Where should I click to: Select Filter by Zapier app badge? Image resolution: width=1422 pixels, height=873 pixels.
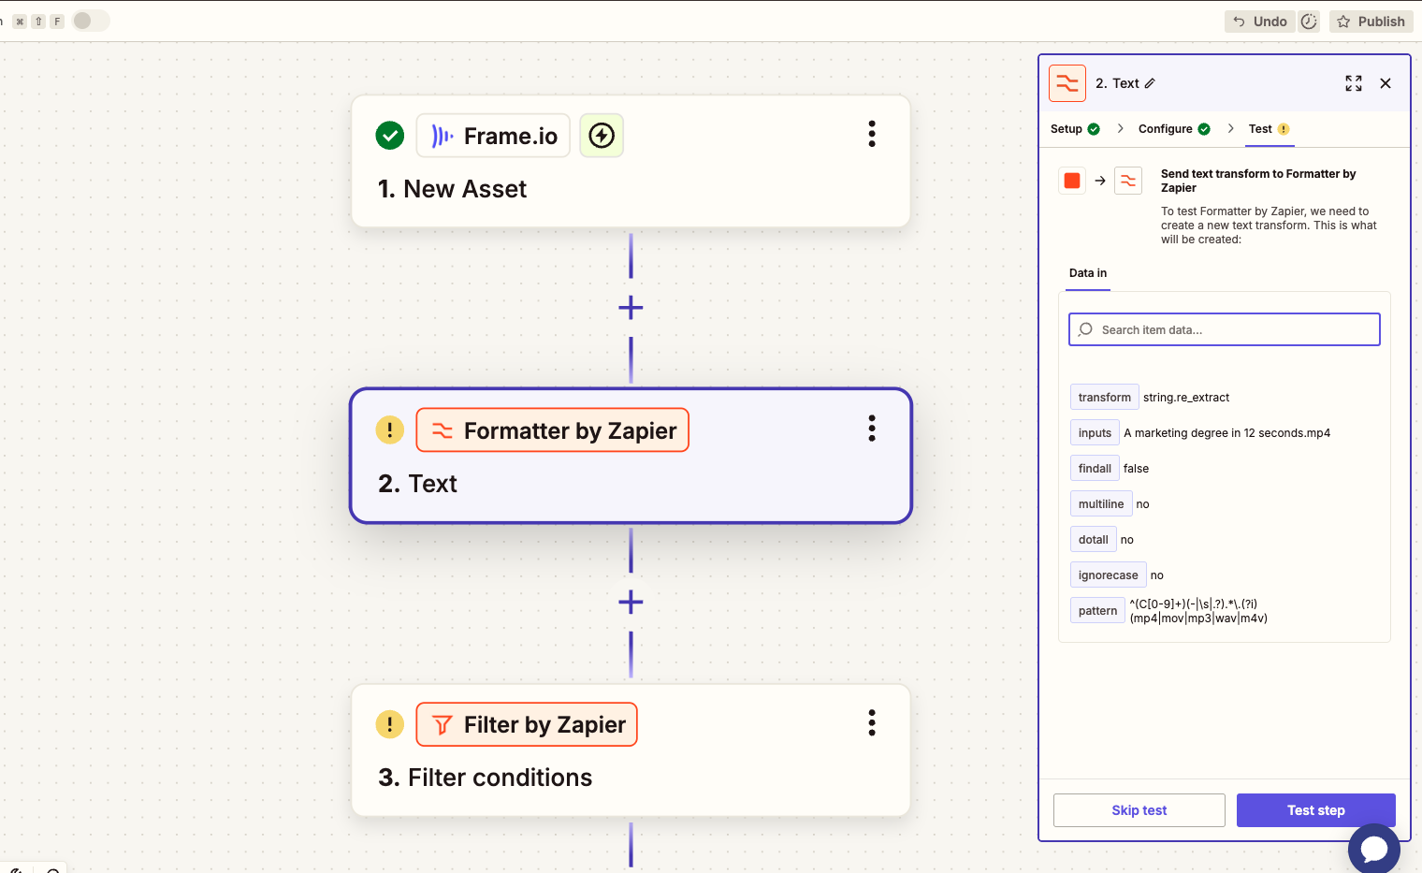coord(527,724)
